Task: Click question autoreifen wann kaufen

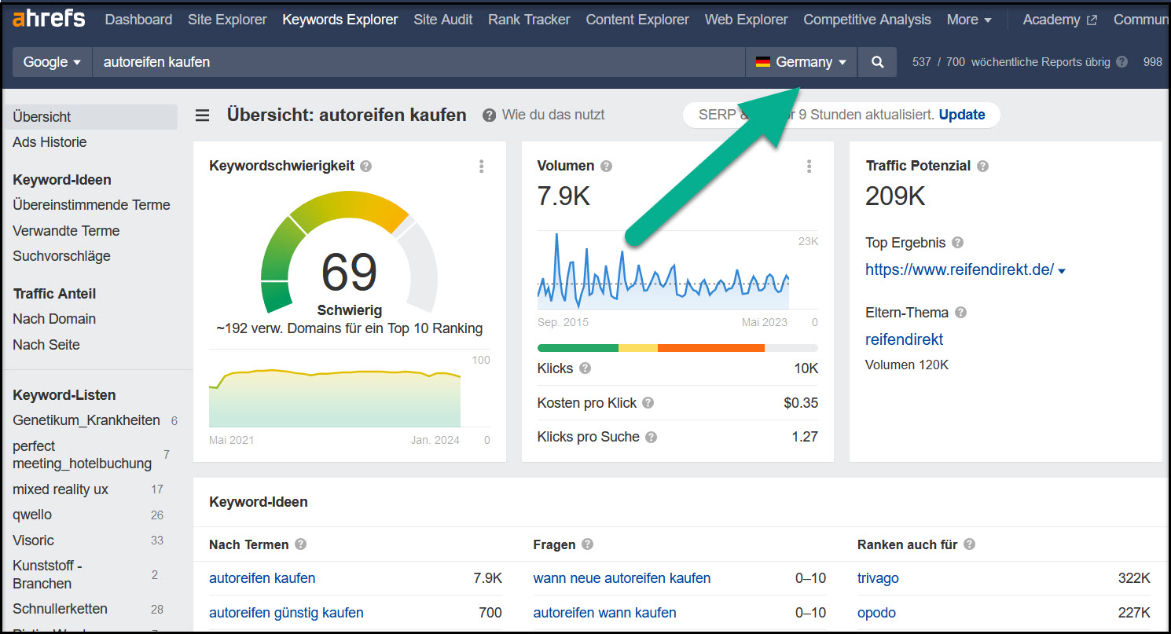Action: (x=604, y=613)
